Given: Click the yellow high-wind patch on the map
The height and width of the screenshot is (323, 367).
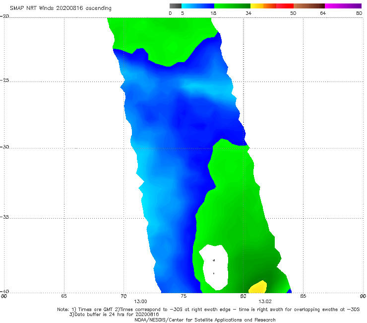Looking at the screenshot, I should (x=258, y=287).
